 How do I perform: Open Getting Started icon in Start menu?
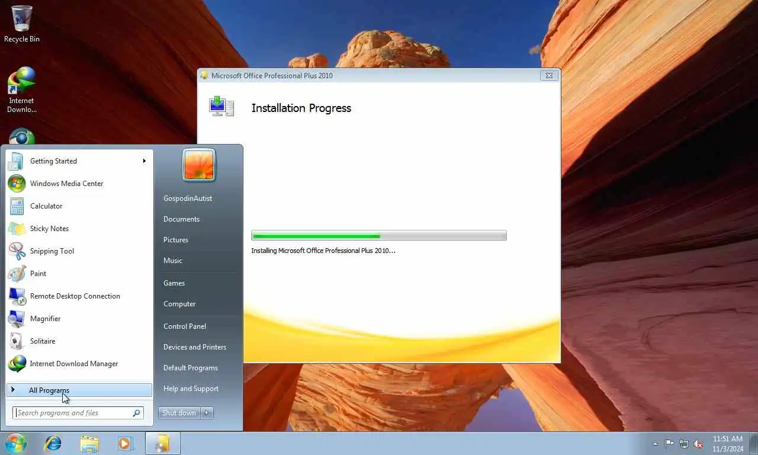point(16,161)
